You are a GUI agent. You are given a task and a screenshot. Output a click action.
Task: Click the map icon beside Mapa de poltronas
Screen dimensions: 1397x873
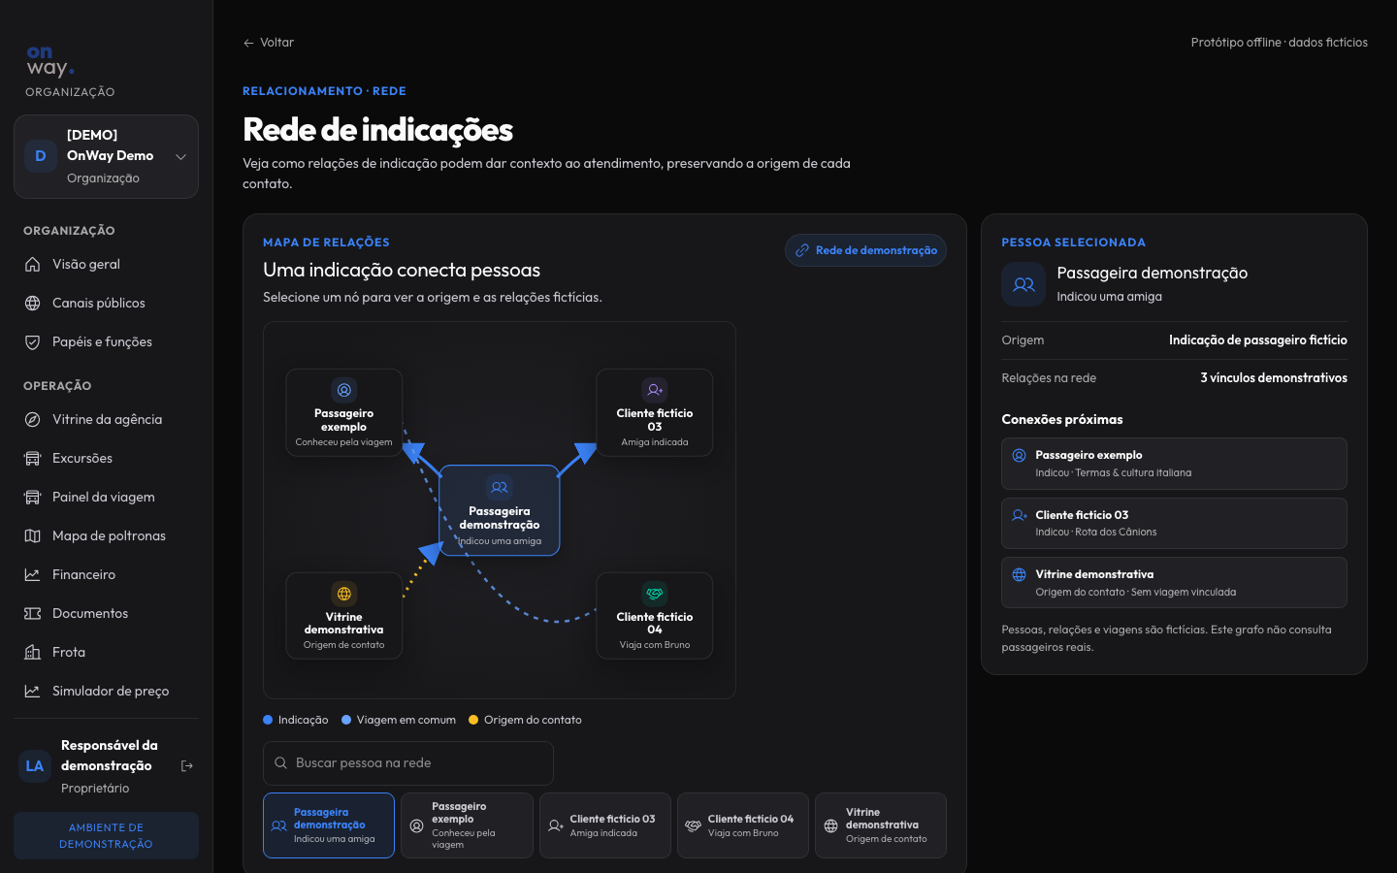click(x=32, y=535)
